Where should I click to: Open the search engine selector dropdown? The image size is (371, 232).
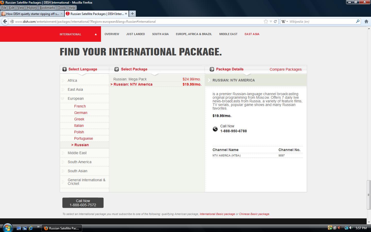click(285, 21)
